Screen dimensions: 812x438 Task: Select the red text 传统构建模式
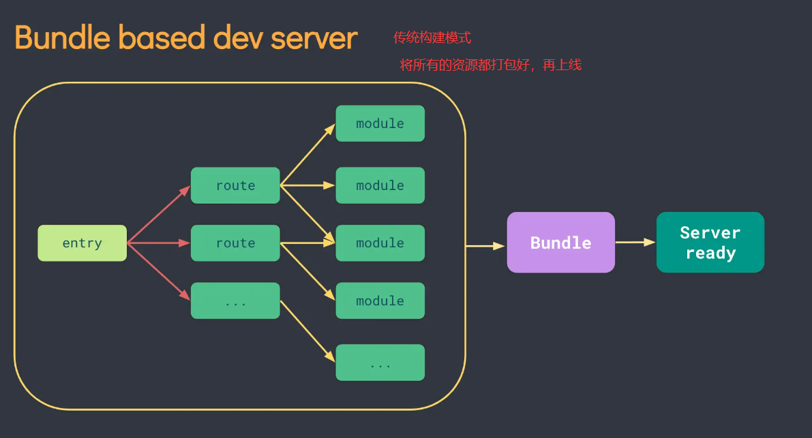pos(432,38)
